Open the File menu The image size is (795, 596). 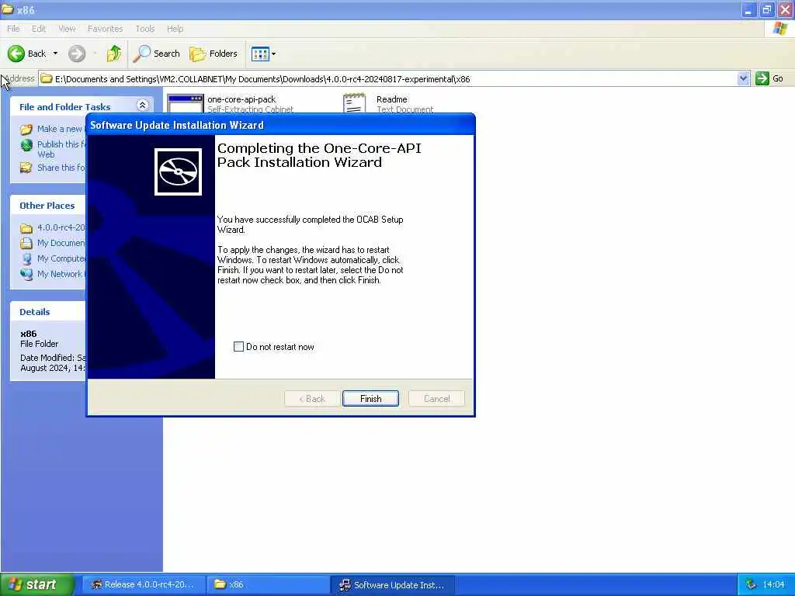tap(13, 29)
